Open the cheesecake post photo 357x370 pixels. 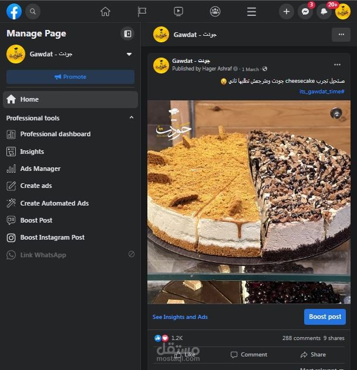(x=249, y=202)
